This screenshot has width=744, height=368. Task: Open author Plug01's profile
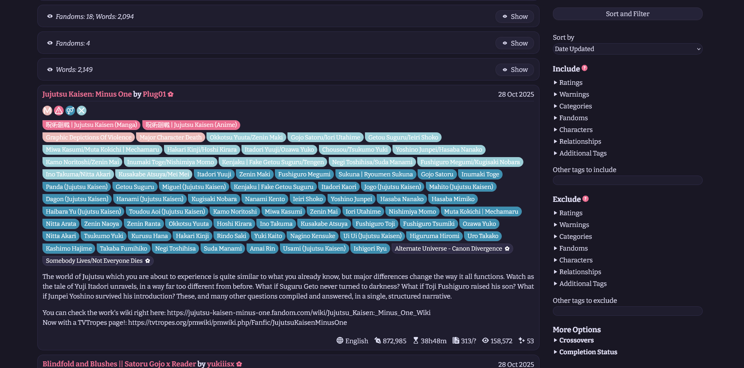coord(154,94)
